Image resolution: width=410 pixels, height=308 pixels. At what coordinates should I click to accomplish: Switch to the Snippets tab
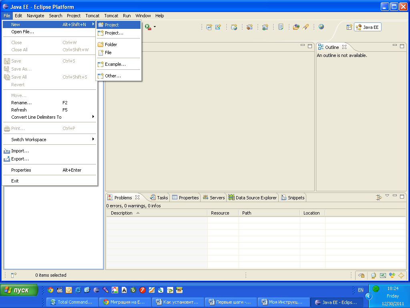293,198
